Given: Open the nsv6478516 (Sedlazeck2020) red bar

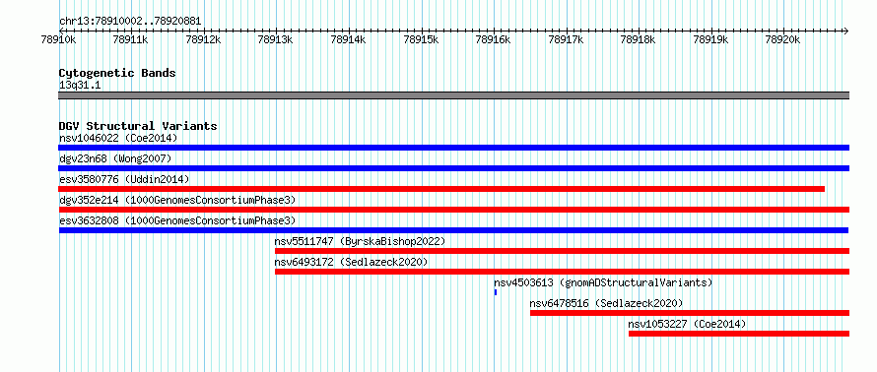Looking at the screenshot, I should (690, 313).
